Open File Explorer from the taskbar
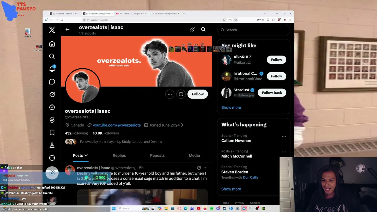377x212 pixels. click(166, 208)
